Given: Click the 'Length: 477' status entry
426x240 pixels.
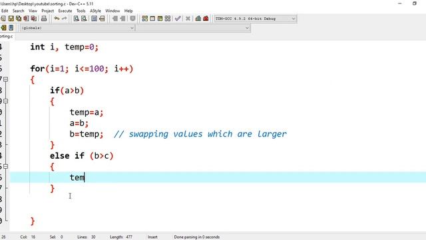Looking at the screenshot, I should pyautogui.click(x=121, y=237).
